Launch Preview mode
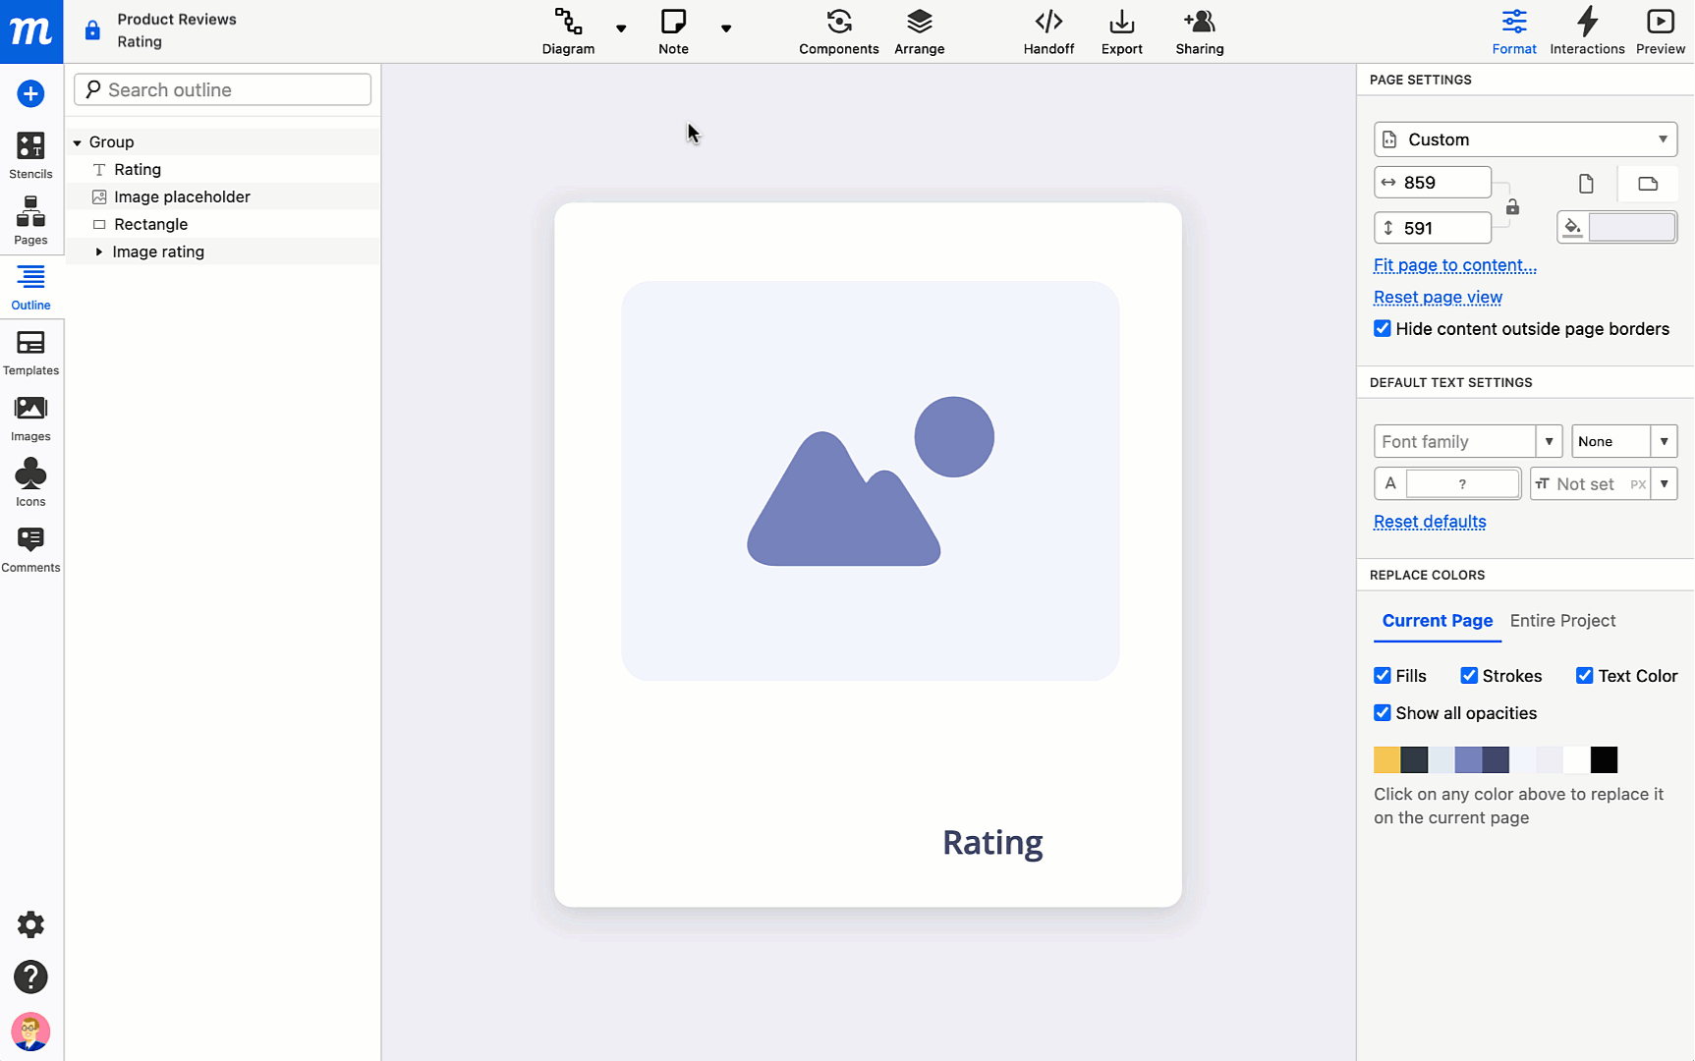The height and width of the screenshot is (1061, 1695). (1660, 31)
